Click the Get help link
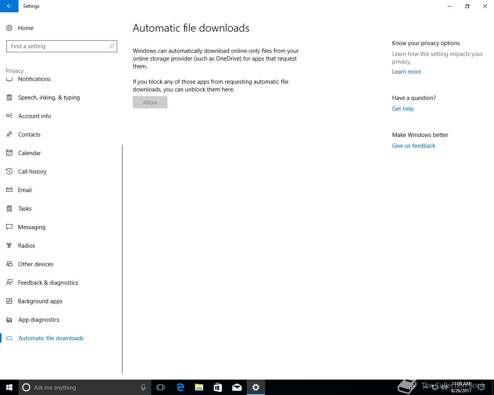 click(403, 109)
